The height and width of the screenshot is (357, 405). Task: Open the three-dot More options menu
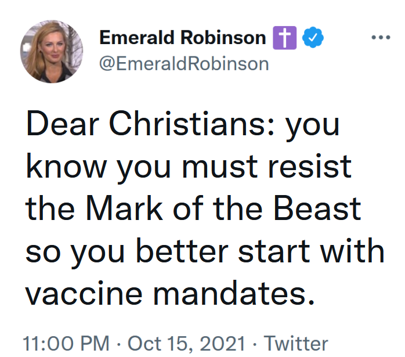click(381, 37)
